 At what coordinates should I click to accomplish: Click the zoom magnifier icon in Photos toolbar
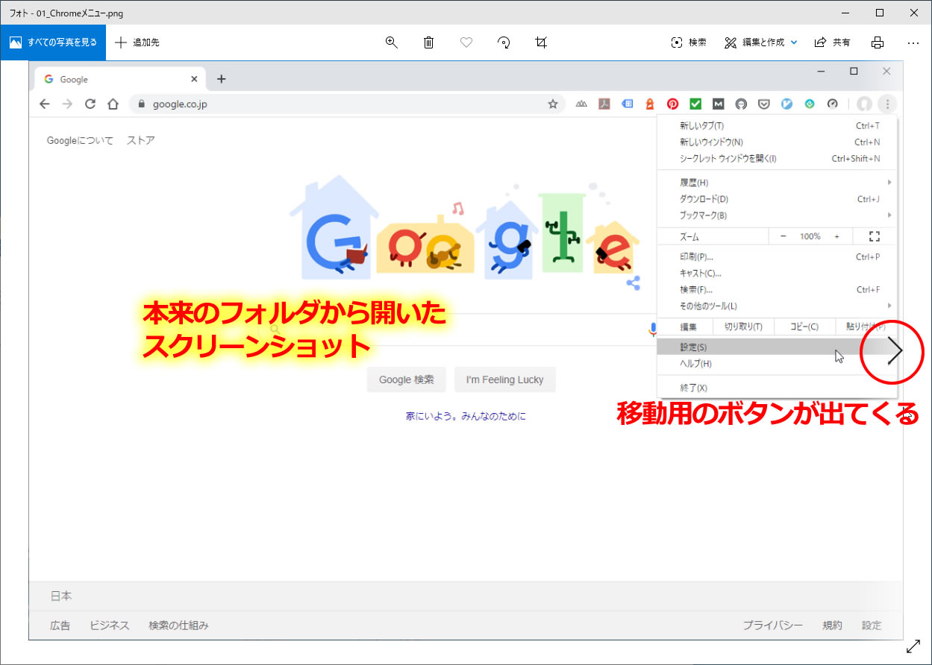pos(392,42)
